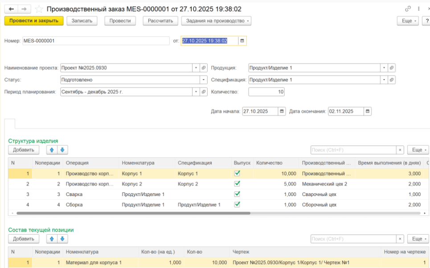The height and width of the screenshot is (268, 430).
Task: Click the Рассчитать button
Action: pos(160,21)
